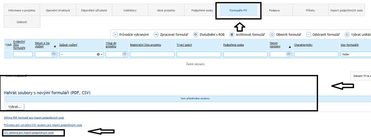Image resolution: width=371 pixels, height=137 pixels.
Task: Expand the Způsob vložení dropdown
Action: click(x=102, y=54)
